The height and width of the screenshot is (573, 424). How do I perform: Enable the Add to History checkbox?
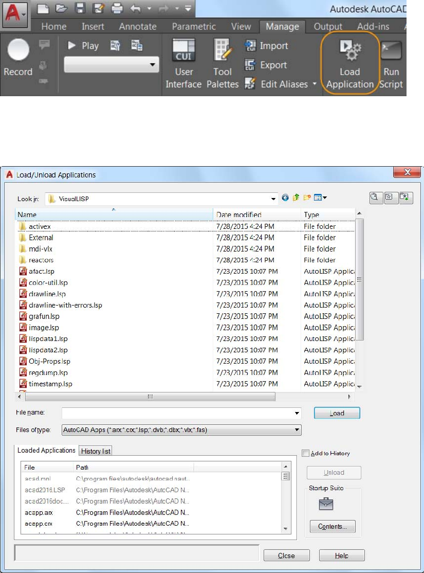306,453
